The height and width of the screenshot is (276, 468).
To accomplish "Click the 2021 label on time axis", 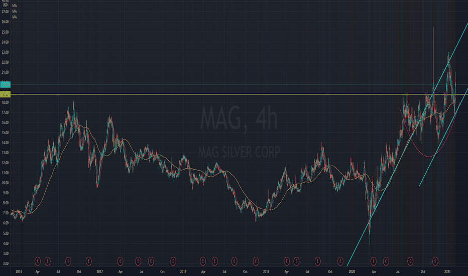I will 447,271.
